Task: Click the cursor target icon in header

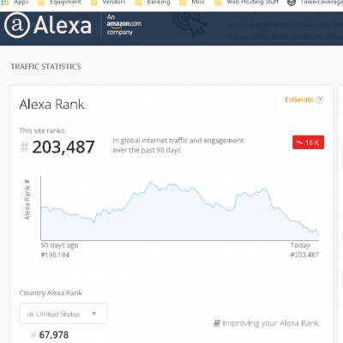Action: [x=190, y=24]
